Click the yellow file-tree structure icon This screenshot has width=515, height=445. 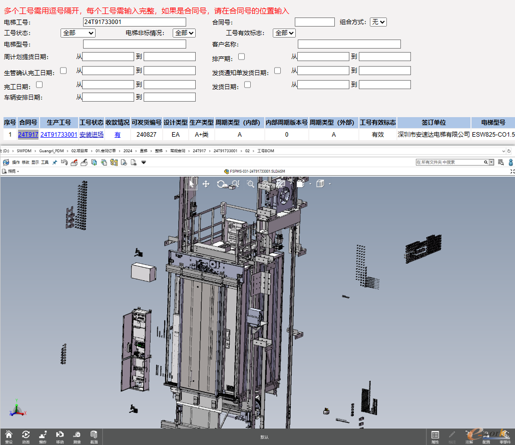click(x=114, y=162)
